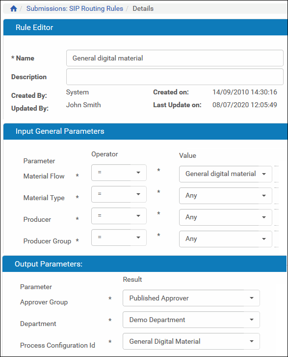Expand Material Flow value dropdown arrow
The width and height of the screenshot is (288, 357).
click(x=264, y=174)
